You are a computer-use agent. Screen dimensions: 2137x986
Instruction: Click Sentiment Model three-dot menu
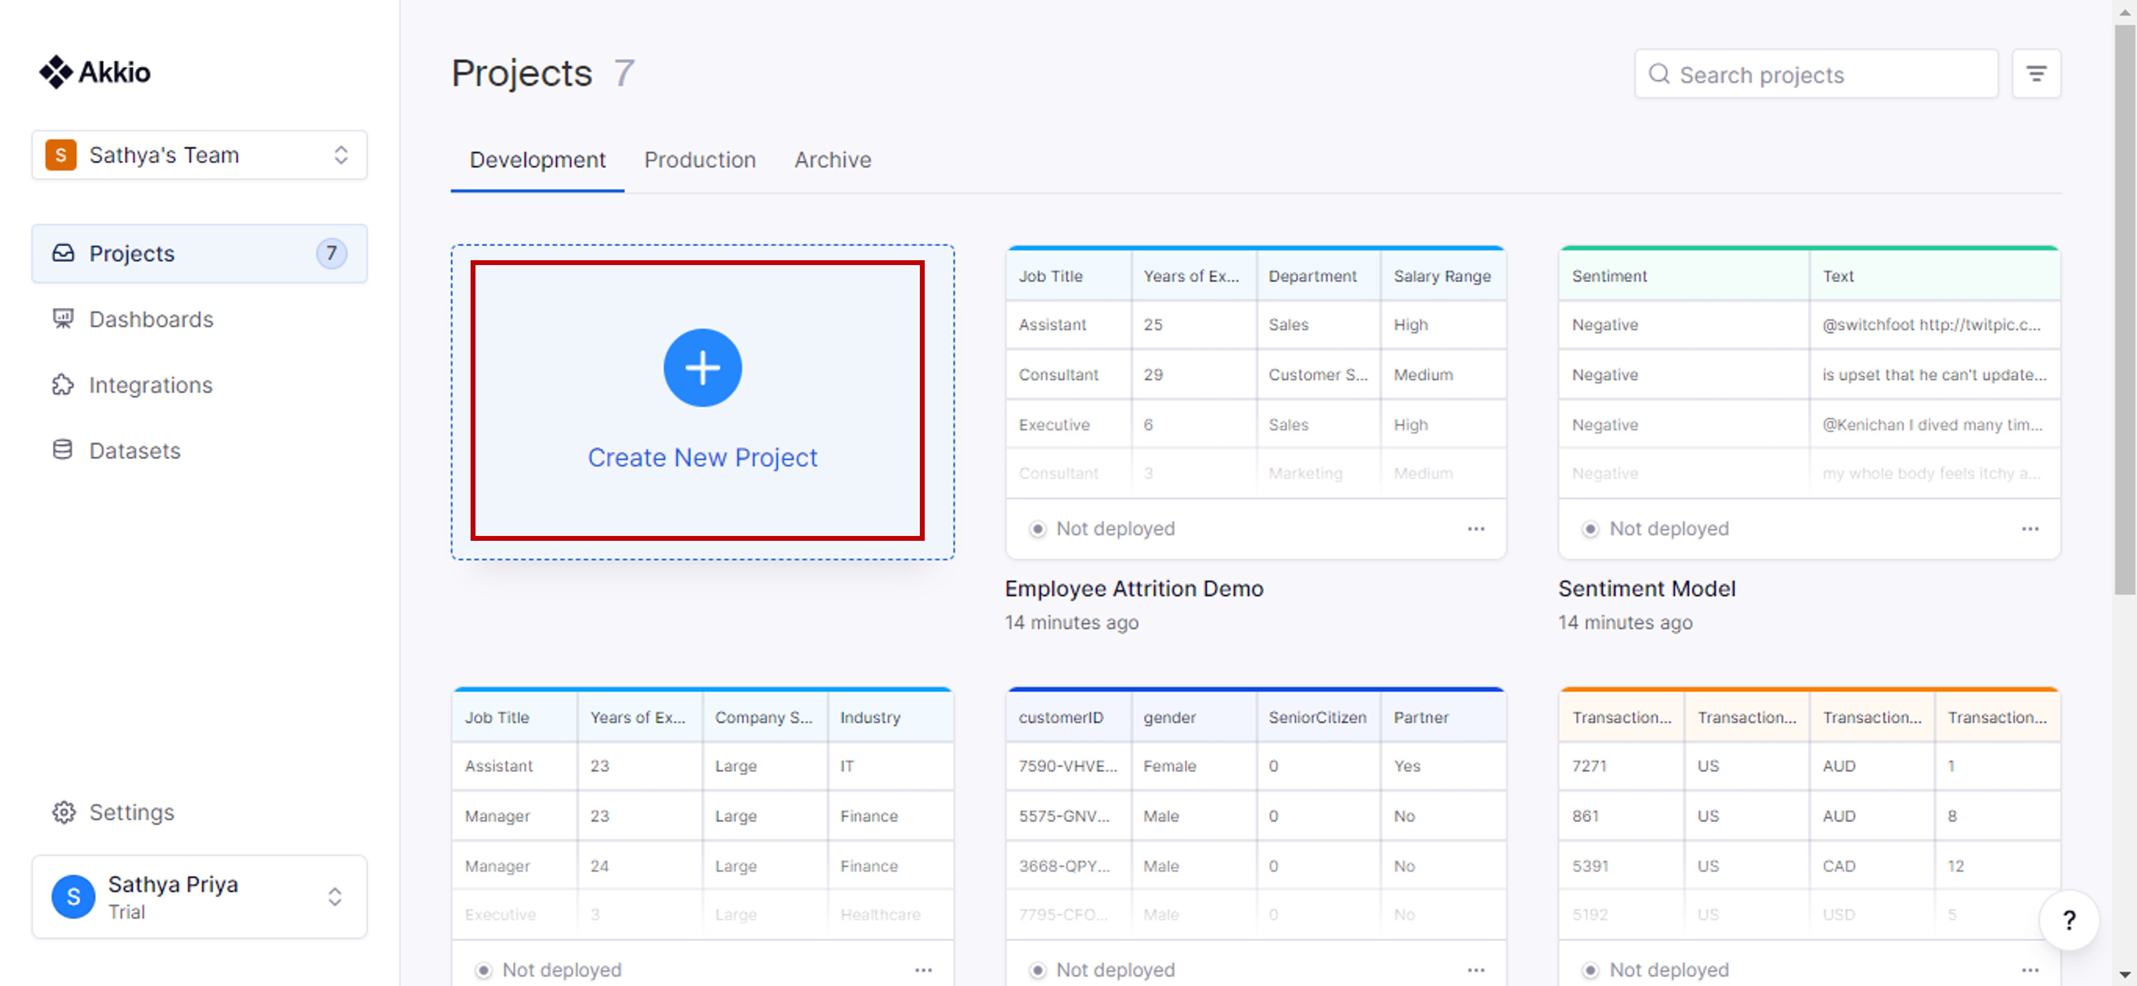pyautogui.click(x=2029, y=528)
